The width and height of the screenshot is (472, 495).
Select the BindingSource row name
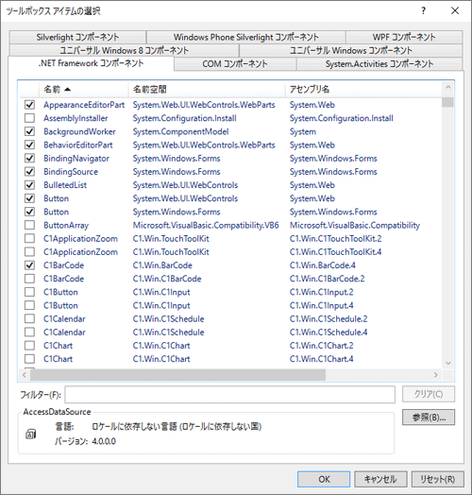(71, 172)
